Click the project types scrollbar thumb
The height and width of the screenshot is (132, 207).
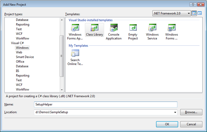[x=62, y=56]
